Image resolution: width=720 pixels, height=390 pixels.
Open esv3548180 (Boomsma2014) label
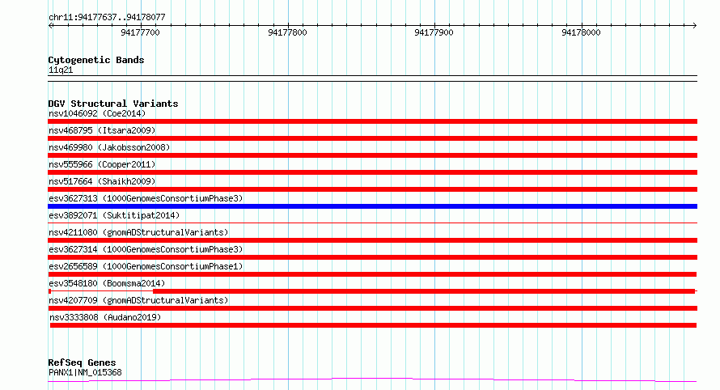pos(107,283)
